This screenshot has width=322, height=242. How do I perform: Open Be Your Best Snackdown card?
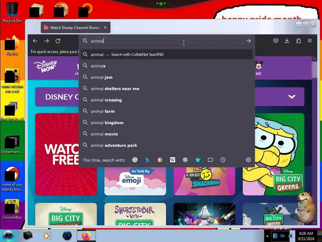coord(204,181)
